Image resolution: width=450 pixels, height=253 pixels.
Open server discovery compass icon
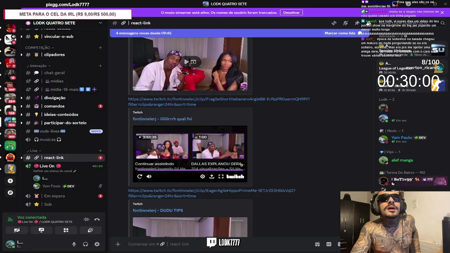click(x=10, y=193)
